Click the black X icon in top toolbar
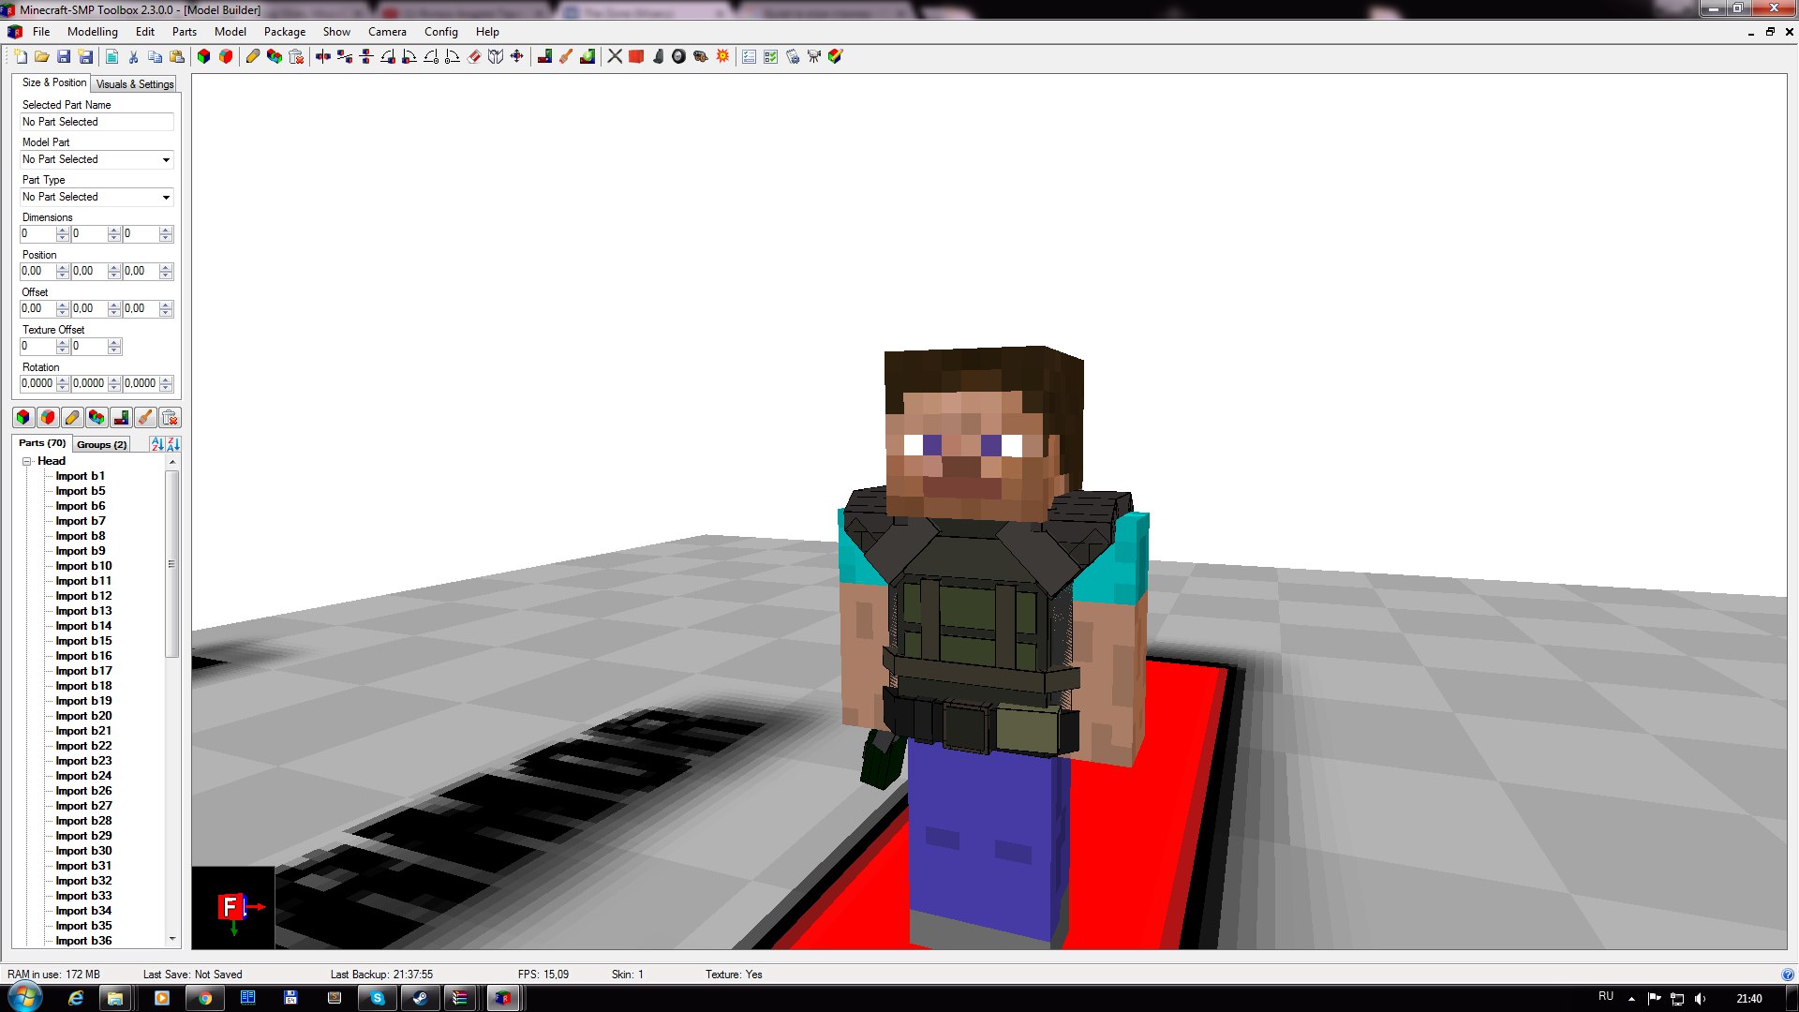 615,56
